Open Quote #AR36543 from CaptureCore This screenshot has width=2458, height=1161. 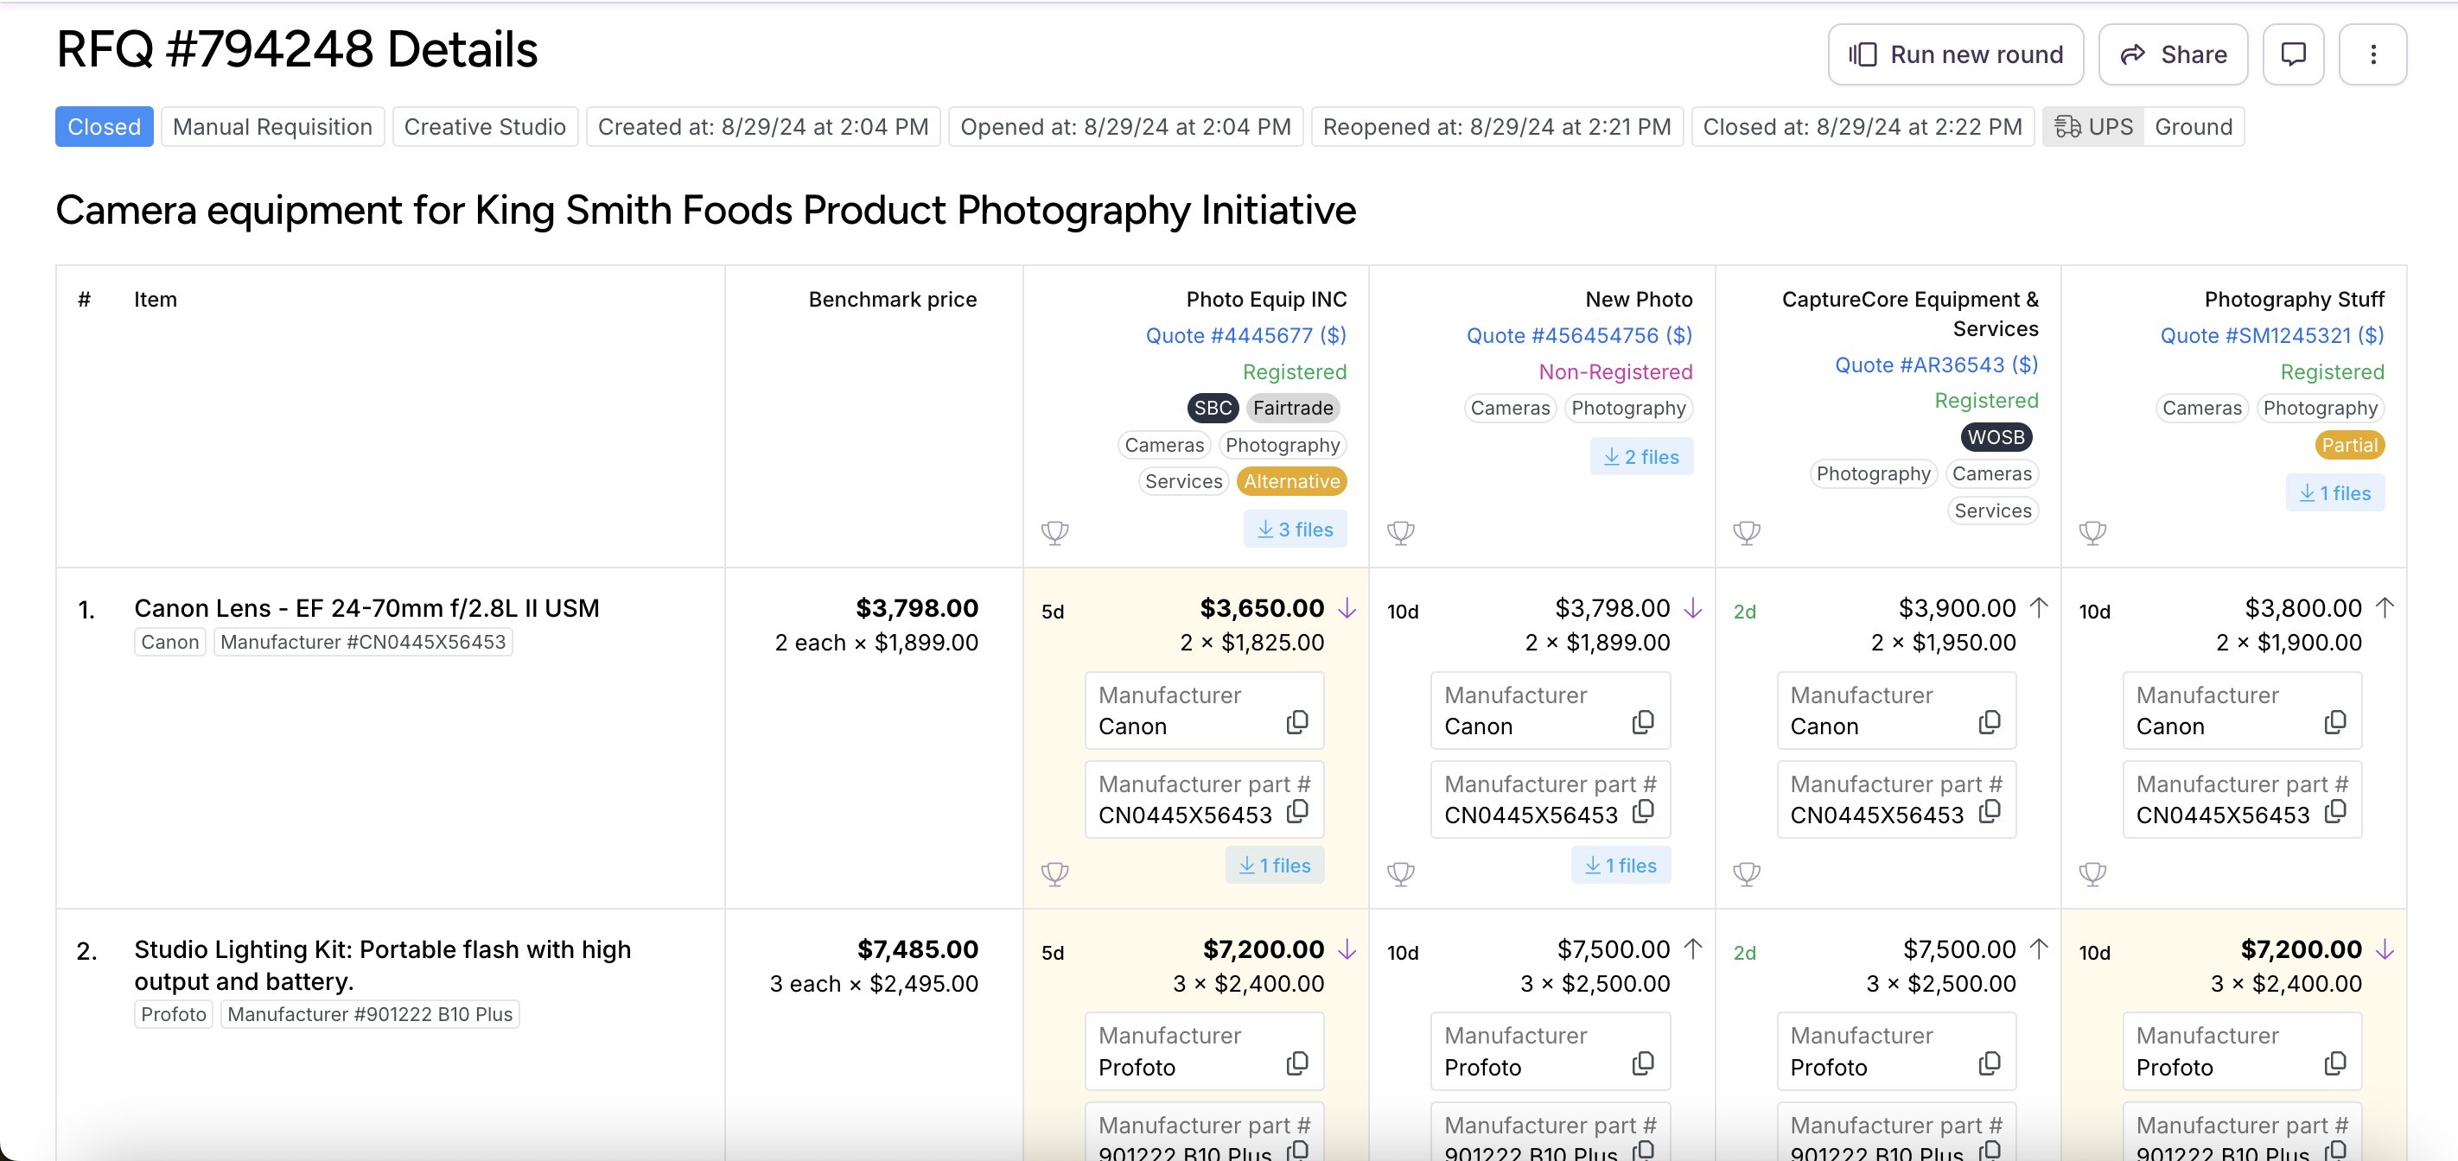pos(1936,365)
